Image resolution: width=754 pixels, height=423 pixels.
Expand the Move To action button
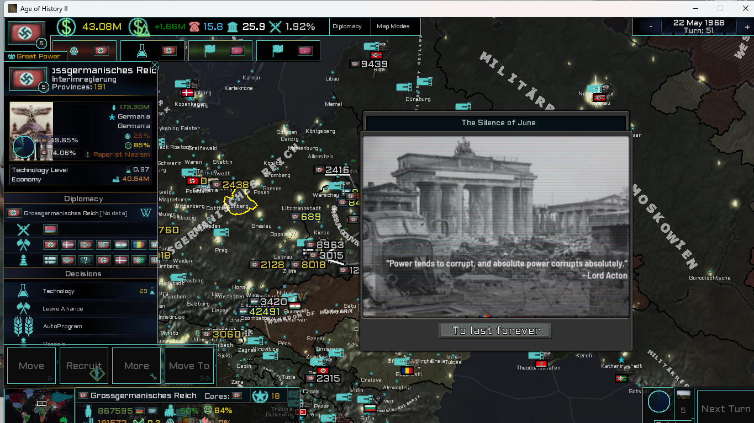tap(189, 365)
